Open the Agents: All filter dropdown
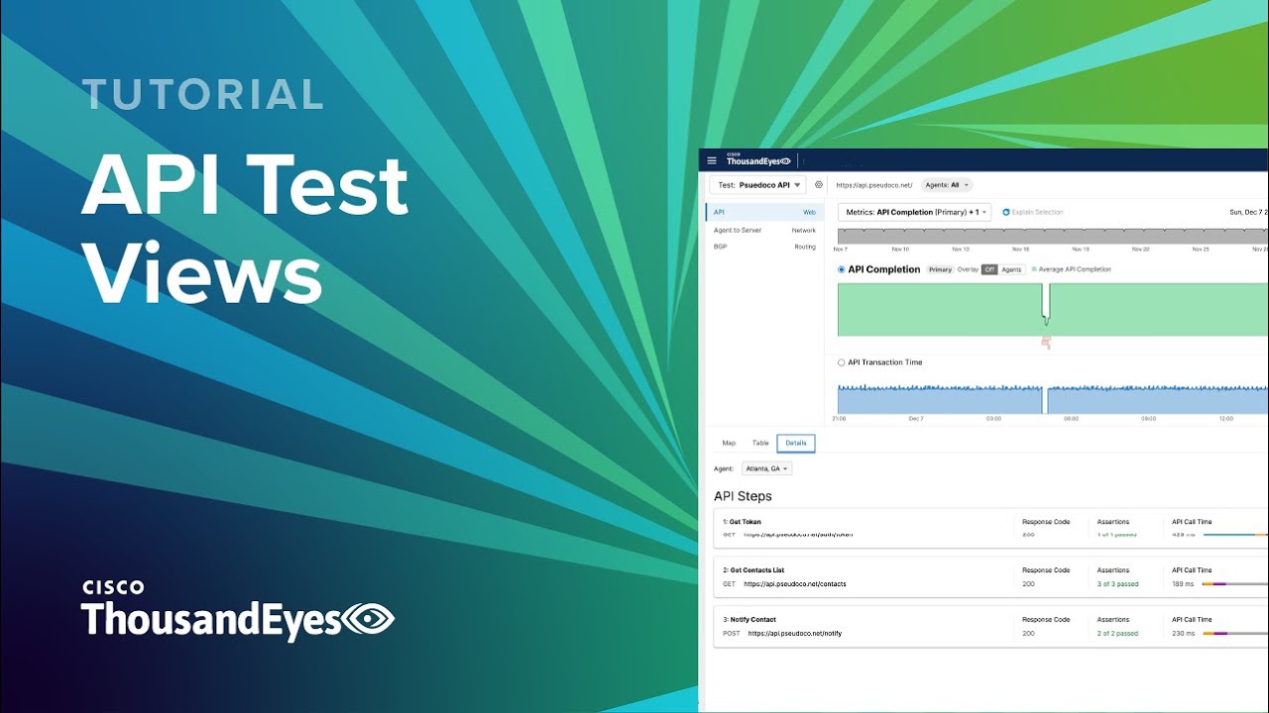This screenshot has height=713, width=1269. (x=947, y=185)
